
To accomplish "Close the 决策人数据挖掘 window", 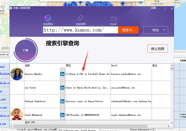I will [x=172, y=8].
